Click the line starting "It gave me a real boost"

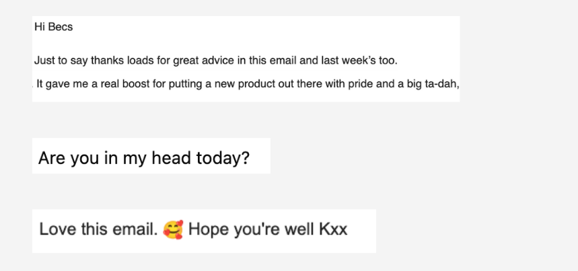click(247, 84)
